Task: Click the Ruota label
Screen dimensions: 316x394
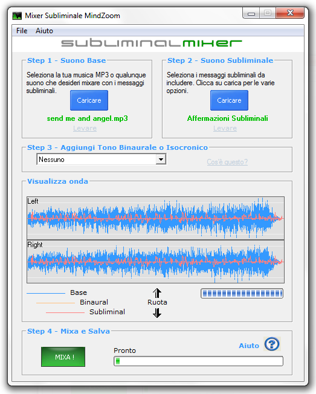Action: tap(157, 302)
